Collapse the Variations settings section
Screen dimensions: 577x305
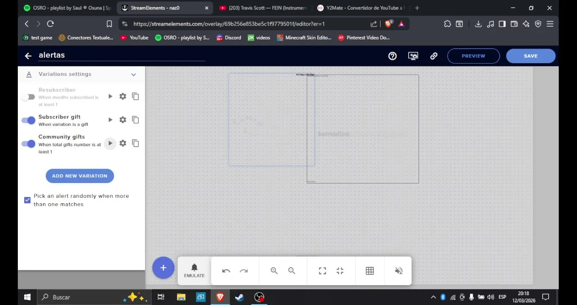pyautogui.click(x=133, y=75)
